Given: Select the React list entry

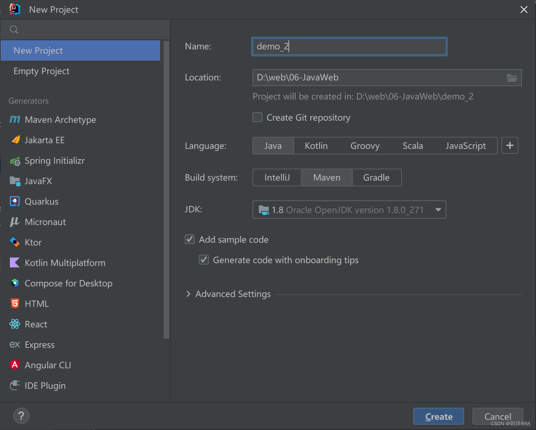Looking at the screenshot, I should (x=80, y=324).
